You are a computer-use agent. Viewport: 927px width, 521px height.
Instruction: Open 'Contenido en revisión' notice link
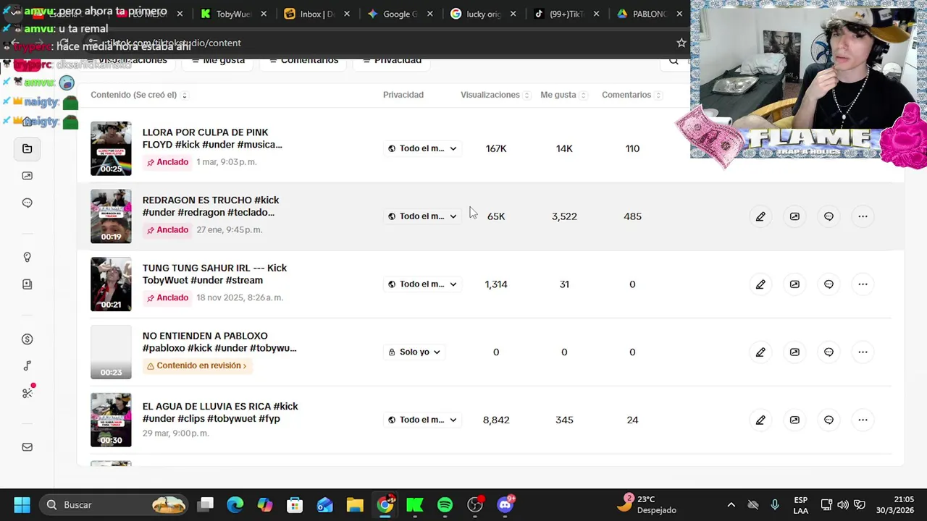coord(196,365)
